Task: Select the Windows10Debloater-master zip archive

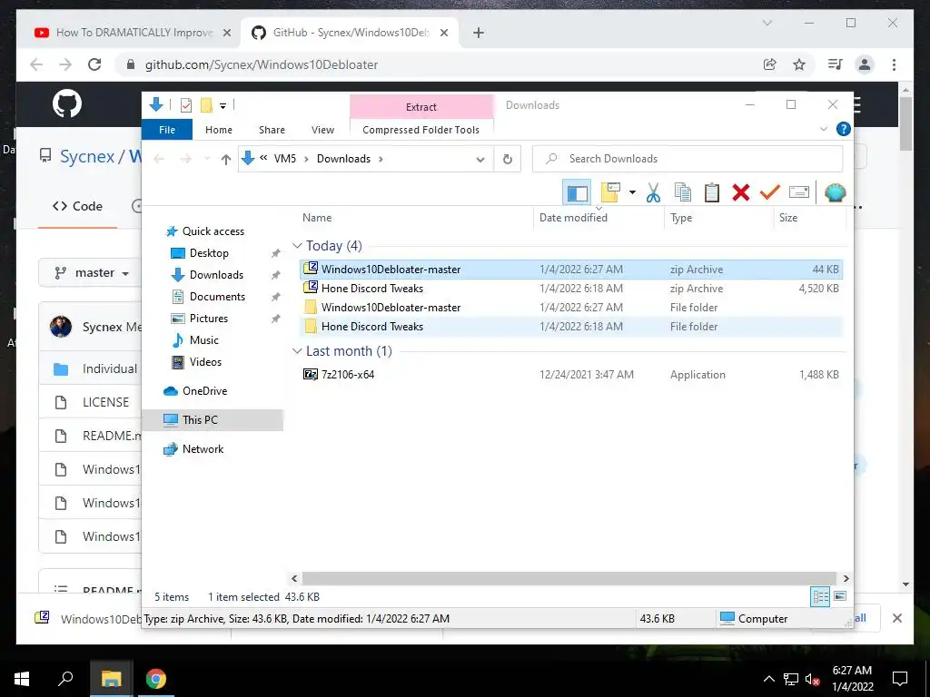Action: [x=570, y=269]
